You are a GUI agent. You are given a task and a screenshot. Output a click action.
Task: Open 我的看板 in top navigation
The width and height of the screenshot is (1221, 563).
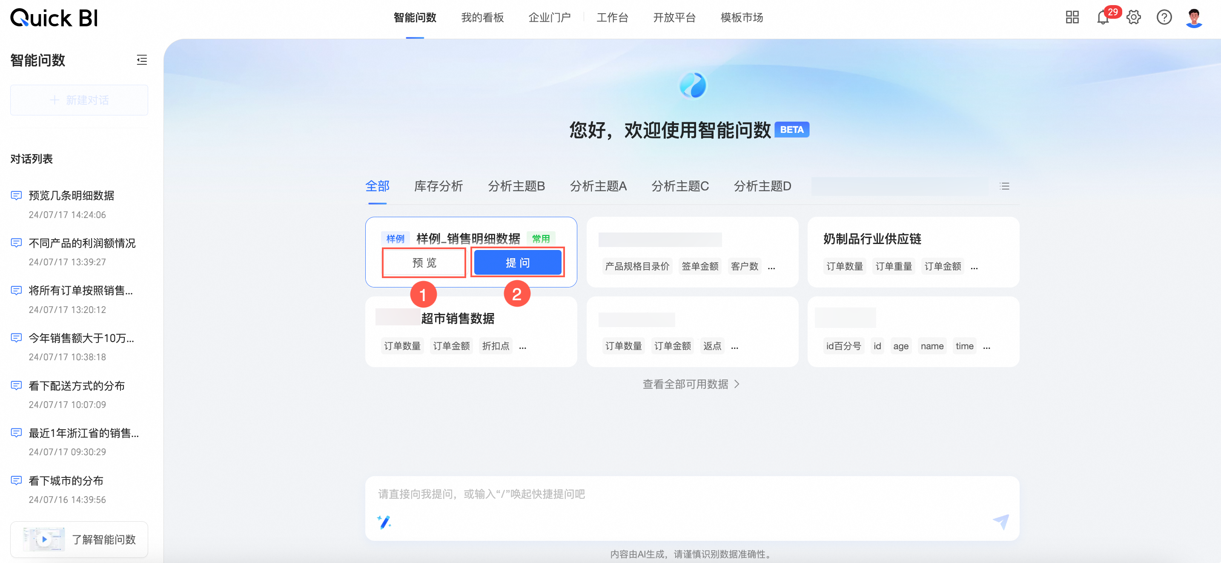pos(482,17)
